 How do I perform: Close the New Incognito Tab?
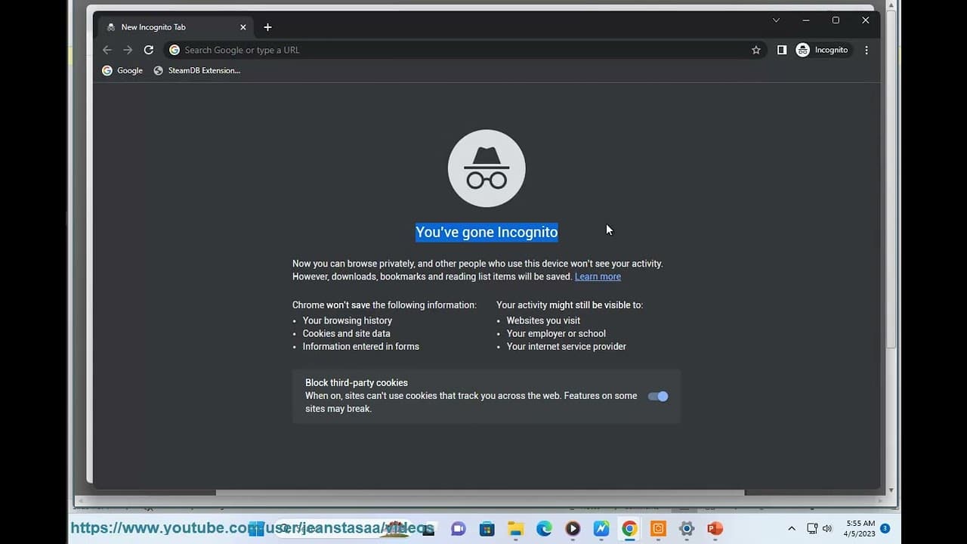point(243,27)
